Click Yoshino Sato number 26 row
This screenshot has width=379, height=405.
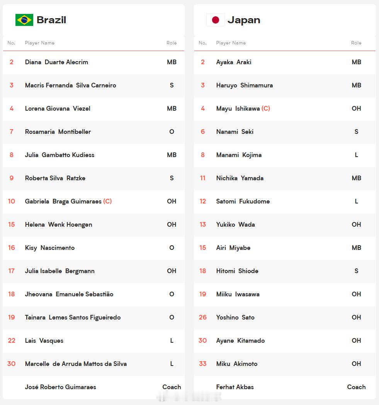[x=285, y=318]
